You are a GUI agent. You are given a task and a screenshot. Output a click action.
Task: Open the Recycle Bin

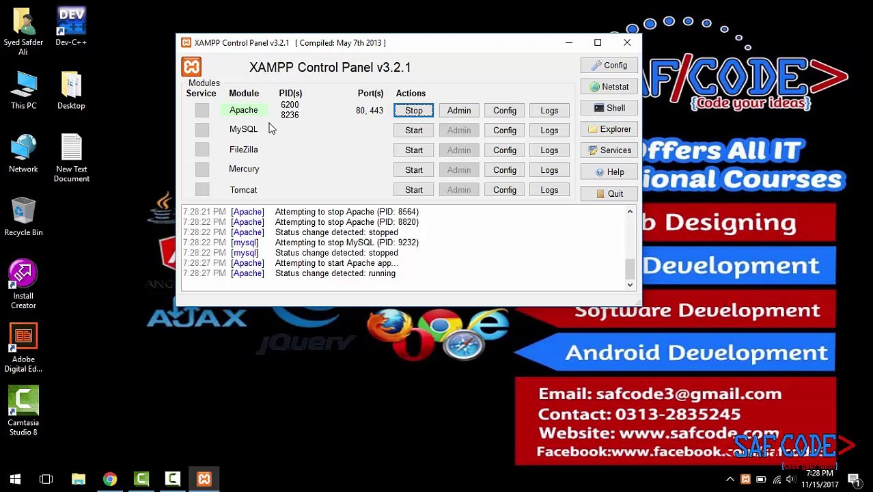[23, 217]
